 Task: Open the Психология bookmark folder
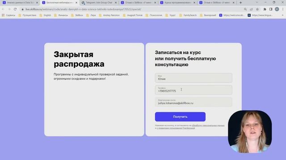154,15
